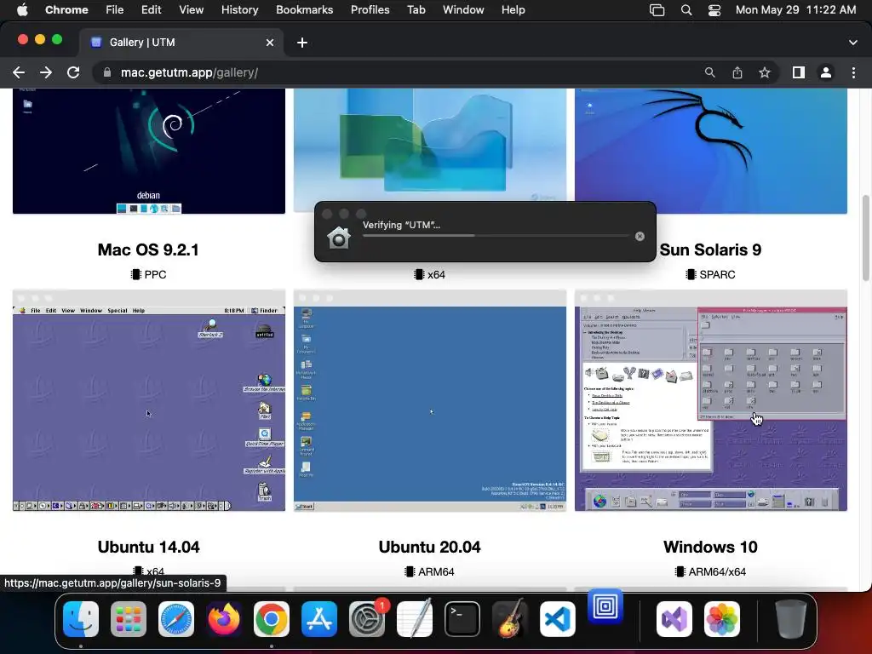Open Chrome profile avatar
This screenshot has width=872, height=654.
click(826, 72)
